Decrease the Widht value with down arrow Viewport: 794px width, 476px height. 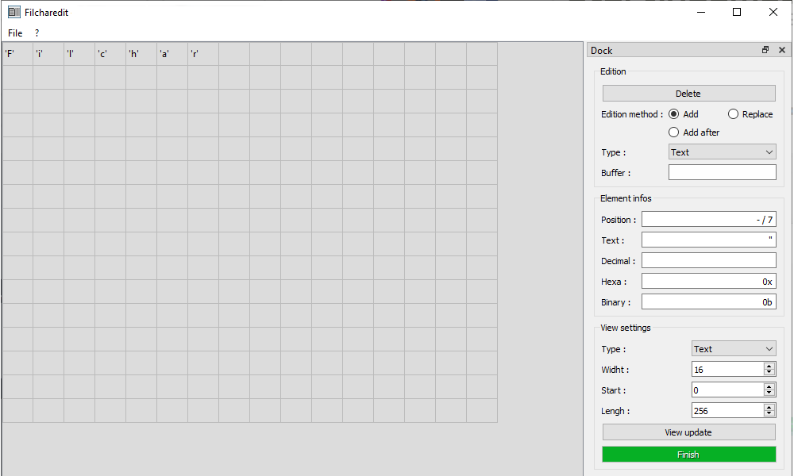[769, 373]
